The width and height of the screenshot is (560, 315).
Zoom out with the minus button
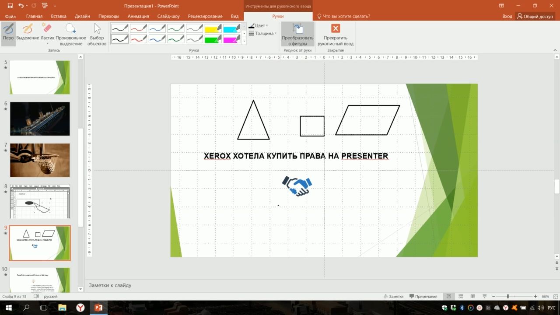click(493, 296)
